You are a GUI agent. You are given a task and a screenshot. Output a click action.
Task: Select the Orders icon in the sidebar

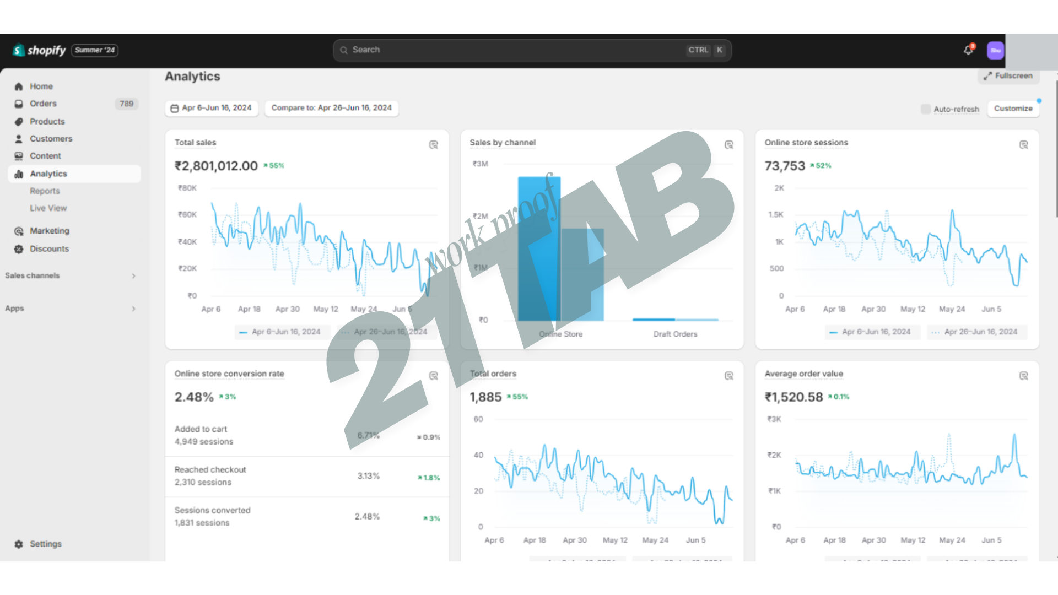18,104
